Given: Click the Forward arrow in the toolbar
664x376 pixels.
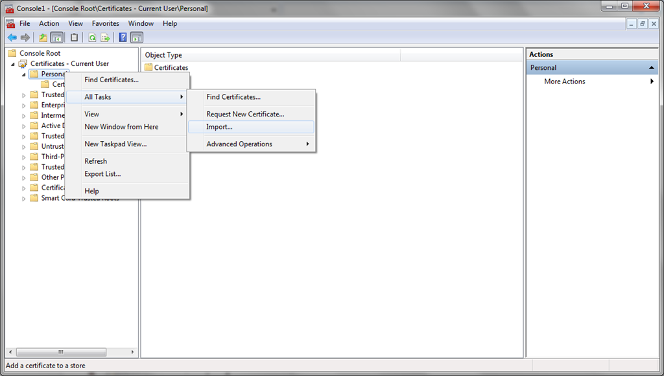Looking at the screenshot, I should 25,38.
